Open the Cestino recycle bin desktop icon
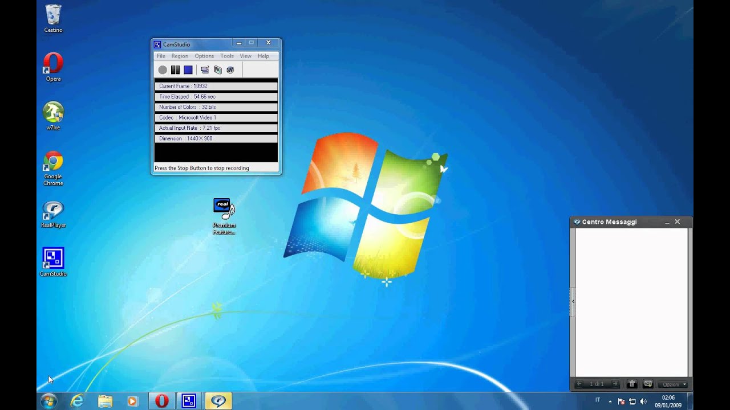The image size is (730, 410). pyautogui.click(x=53, y=19)
